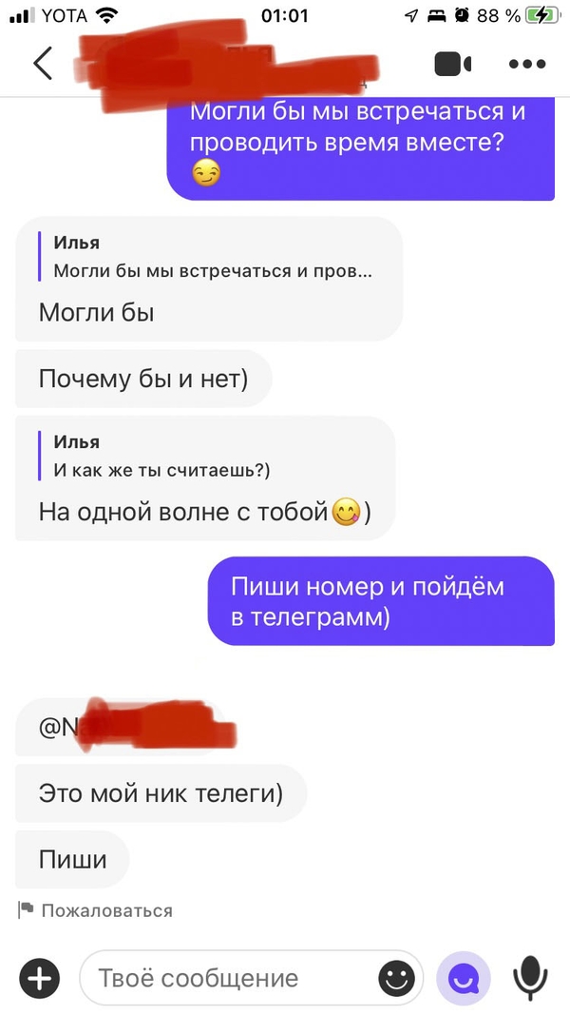The image size is (570, 1015).
Task: Tap the back arrow to leave chat
Action: [43, 64]
